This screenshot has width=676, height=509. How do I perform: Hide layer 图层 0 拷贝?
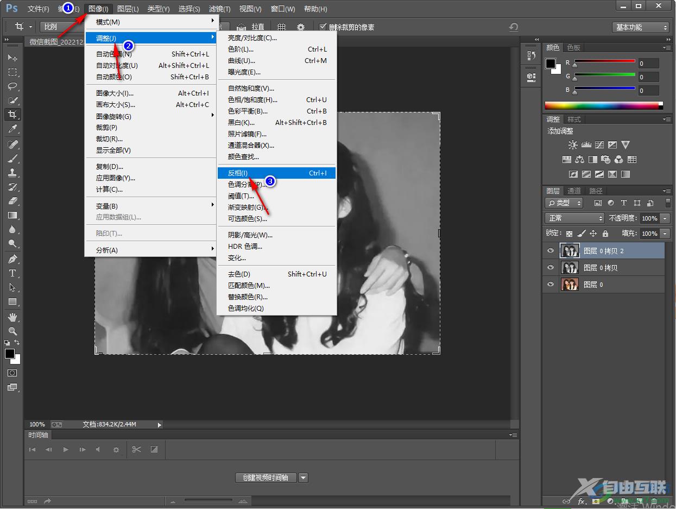(x=551, y=267)
